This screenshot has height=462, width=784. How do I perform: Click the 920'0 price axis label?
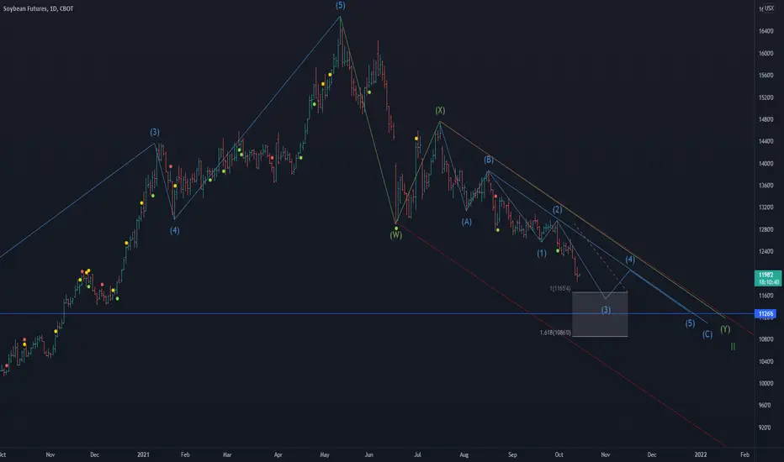(x=765, y=428)
